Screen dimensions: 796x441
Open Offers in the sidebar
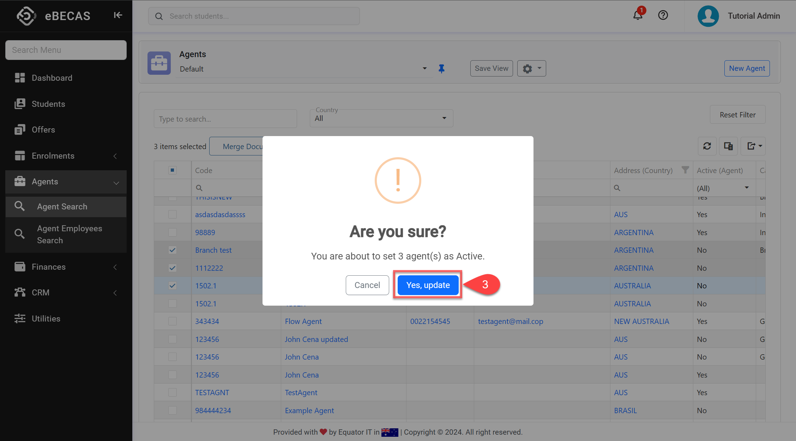tap(66, 130)
